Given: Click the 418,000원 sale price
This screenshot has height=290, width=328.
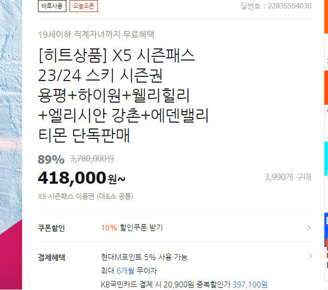Looking at the screenshot, I should tap(82, 178).
